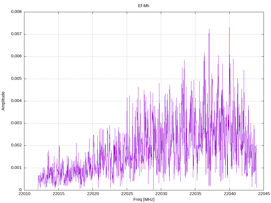Viewport: 271px width, 203px height.
Task: Click the rotated "Amplitude" y-axis label
Action: coord(3,101)
